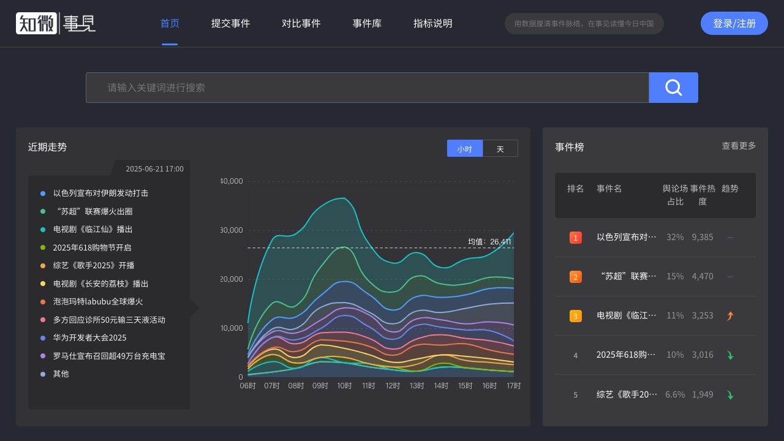Open the 查看更多 link
The width and height of the screenshot is (784, 441).
pos(739,146)
